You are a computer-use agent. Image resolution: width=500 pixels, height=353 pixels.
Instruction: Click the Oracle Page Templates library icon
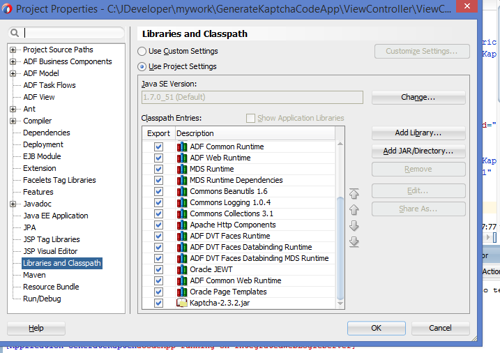pyautogui.click(x=182, y=292)
